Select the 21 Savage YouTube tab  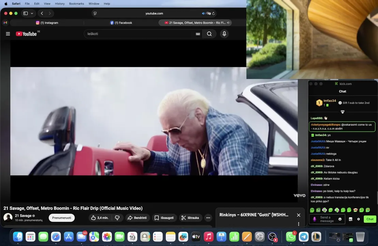pos(195,23)
